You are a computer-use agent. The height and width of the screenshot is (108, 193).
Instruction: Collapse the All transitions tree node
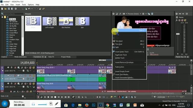pyautogui.click(x=2, y=17)
